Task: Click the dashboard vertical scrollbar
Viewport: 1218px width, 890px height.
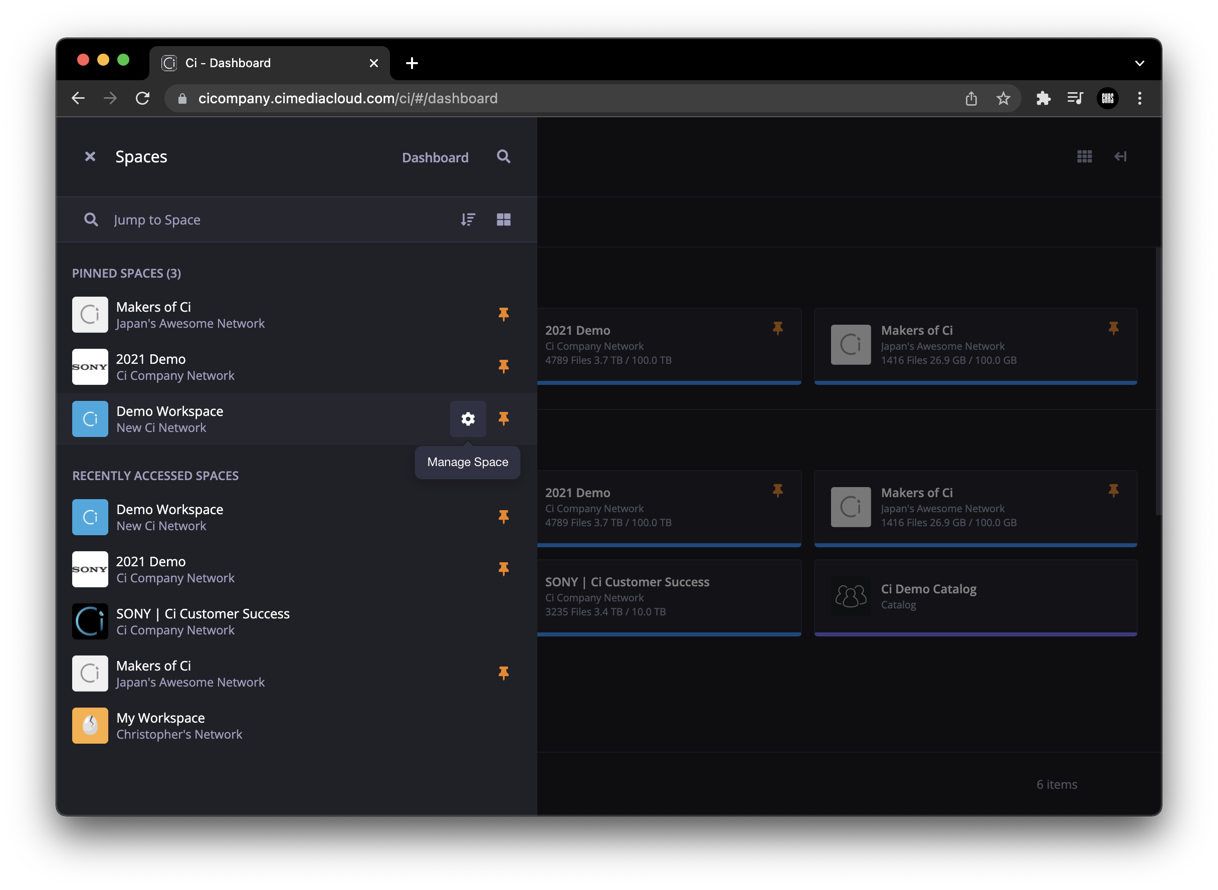Action: (x=1158, y=381)
